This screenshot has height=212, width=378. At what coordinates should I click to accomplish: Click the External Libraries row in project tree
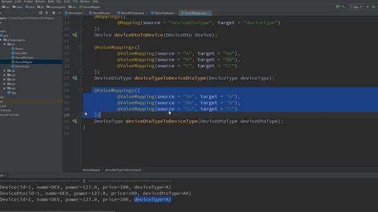[5, 110]
